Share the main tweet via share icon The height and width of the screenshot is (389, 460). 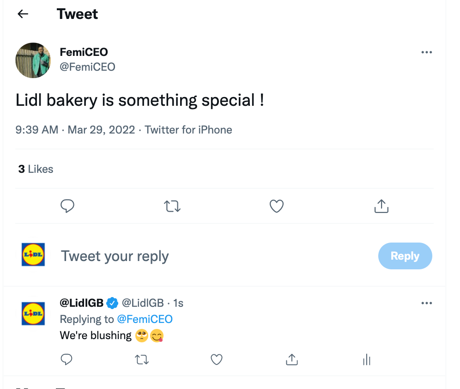[381, 206]
